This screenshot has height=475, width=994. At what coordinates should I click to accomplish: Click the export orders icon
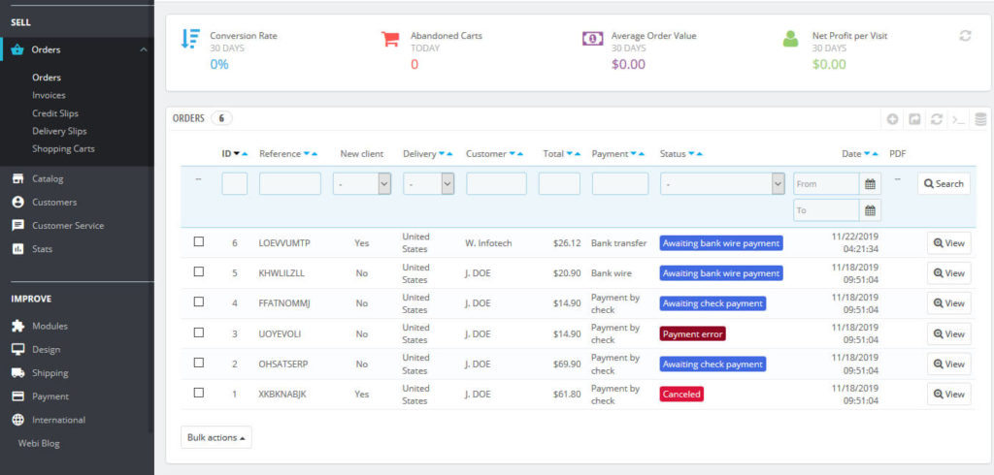tap(914, 119)
